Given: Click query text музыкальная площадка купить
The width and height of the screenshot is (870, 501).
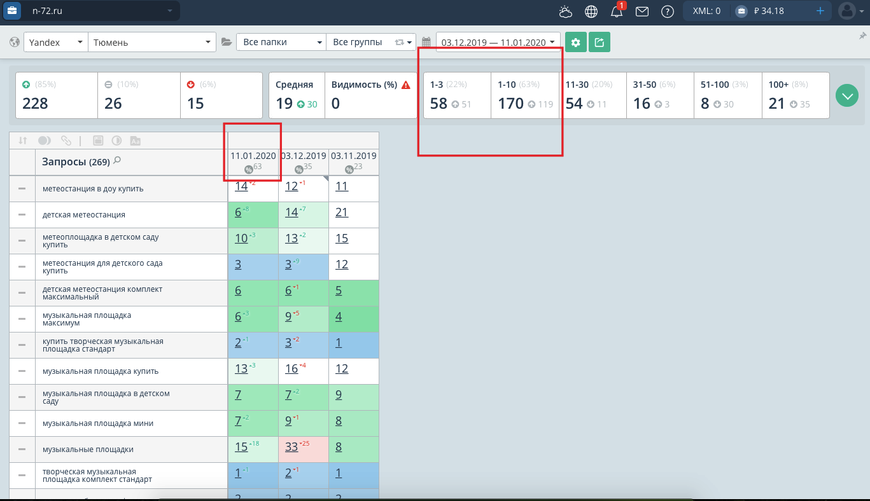Looking at the screenshot, I should point(101,371).
